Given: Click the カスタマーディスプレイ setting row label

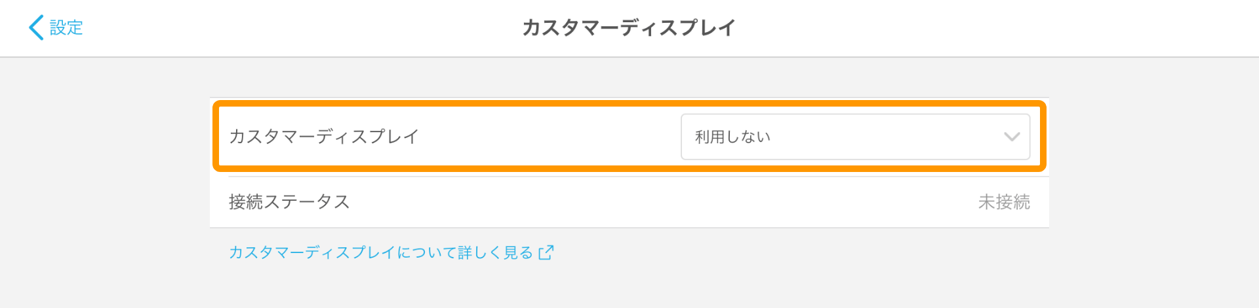Looking at the screenshot, I should (324, 137).
